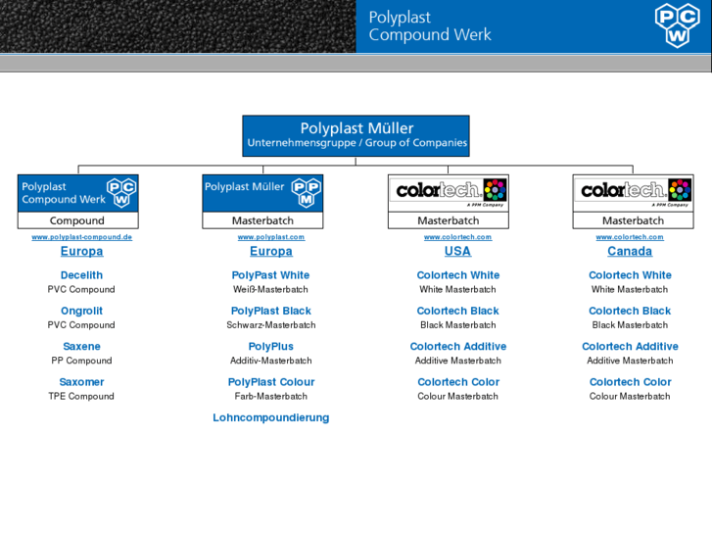Click Colortech Additive in Canada column
The image size is (712, 534).
coord(630,346)
